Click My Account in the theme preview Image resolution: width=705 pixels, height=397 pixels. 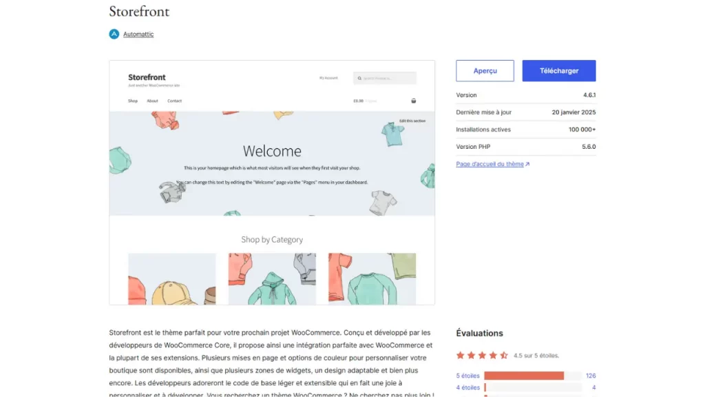pyautogui.click(x=328, y=78)
